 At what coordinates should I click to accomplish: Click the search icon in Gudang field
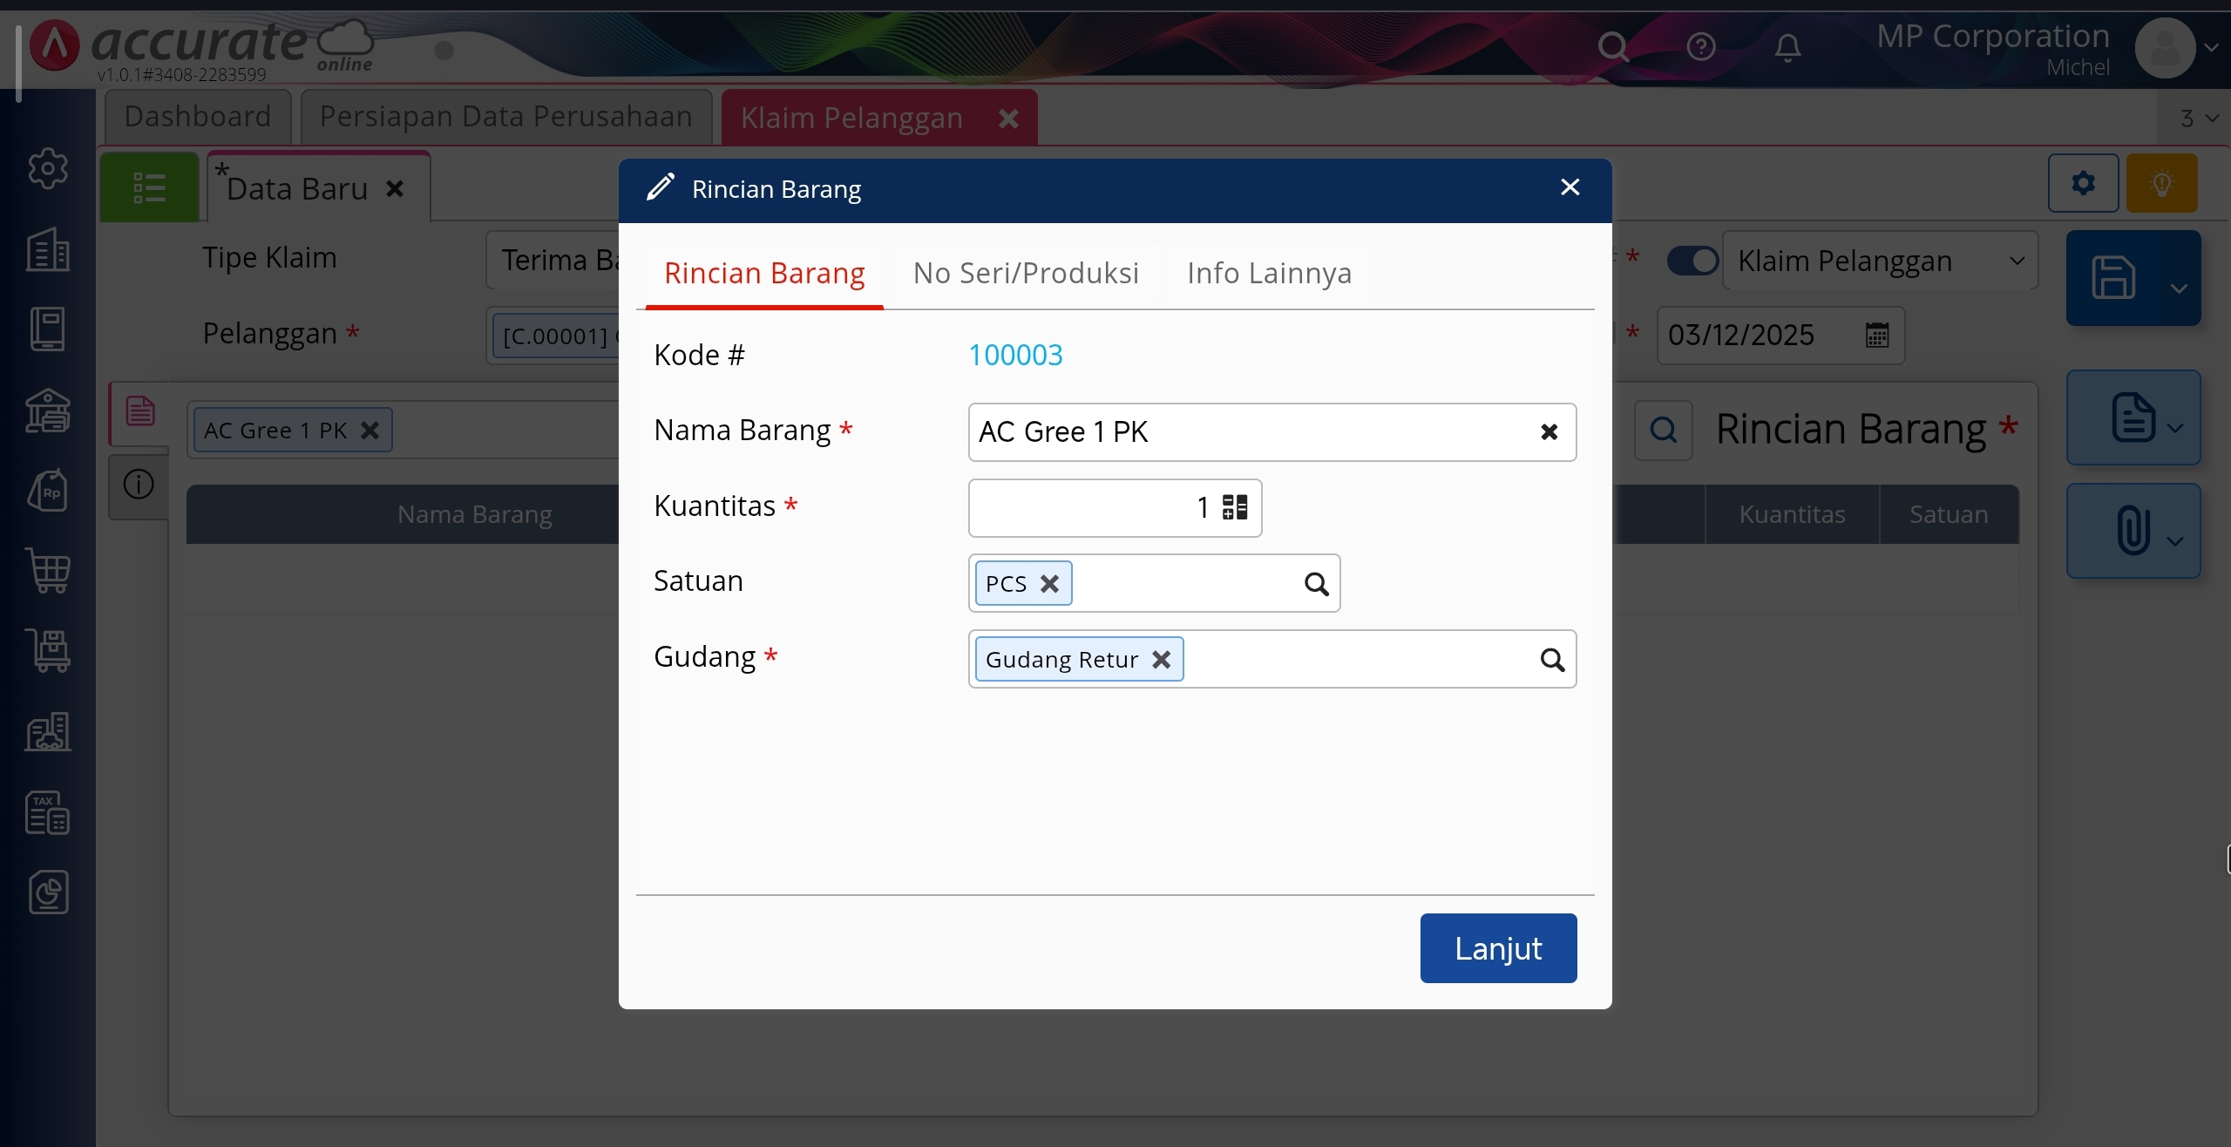point(1552,660)
